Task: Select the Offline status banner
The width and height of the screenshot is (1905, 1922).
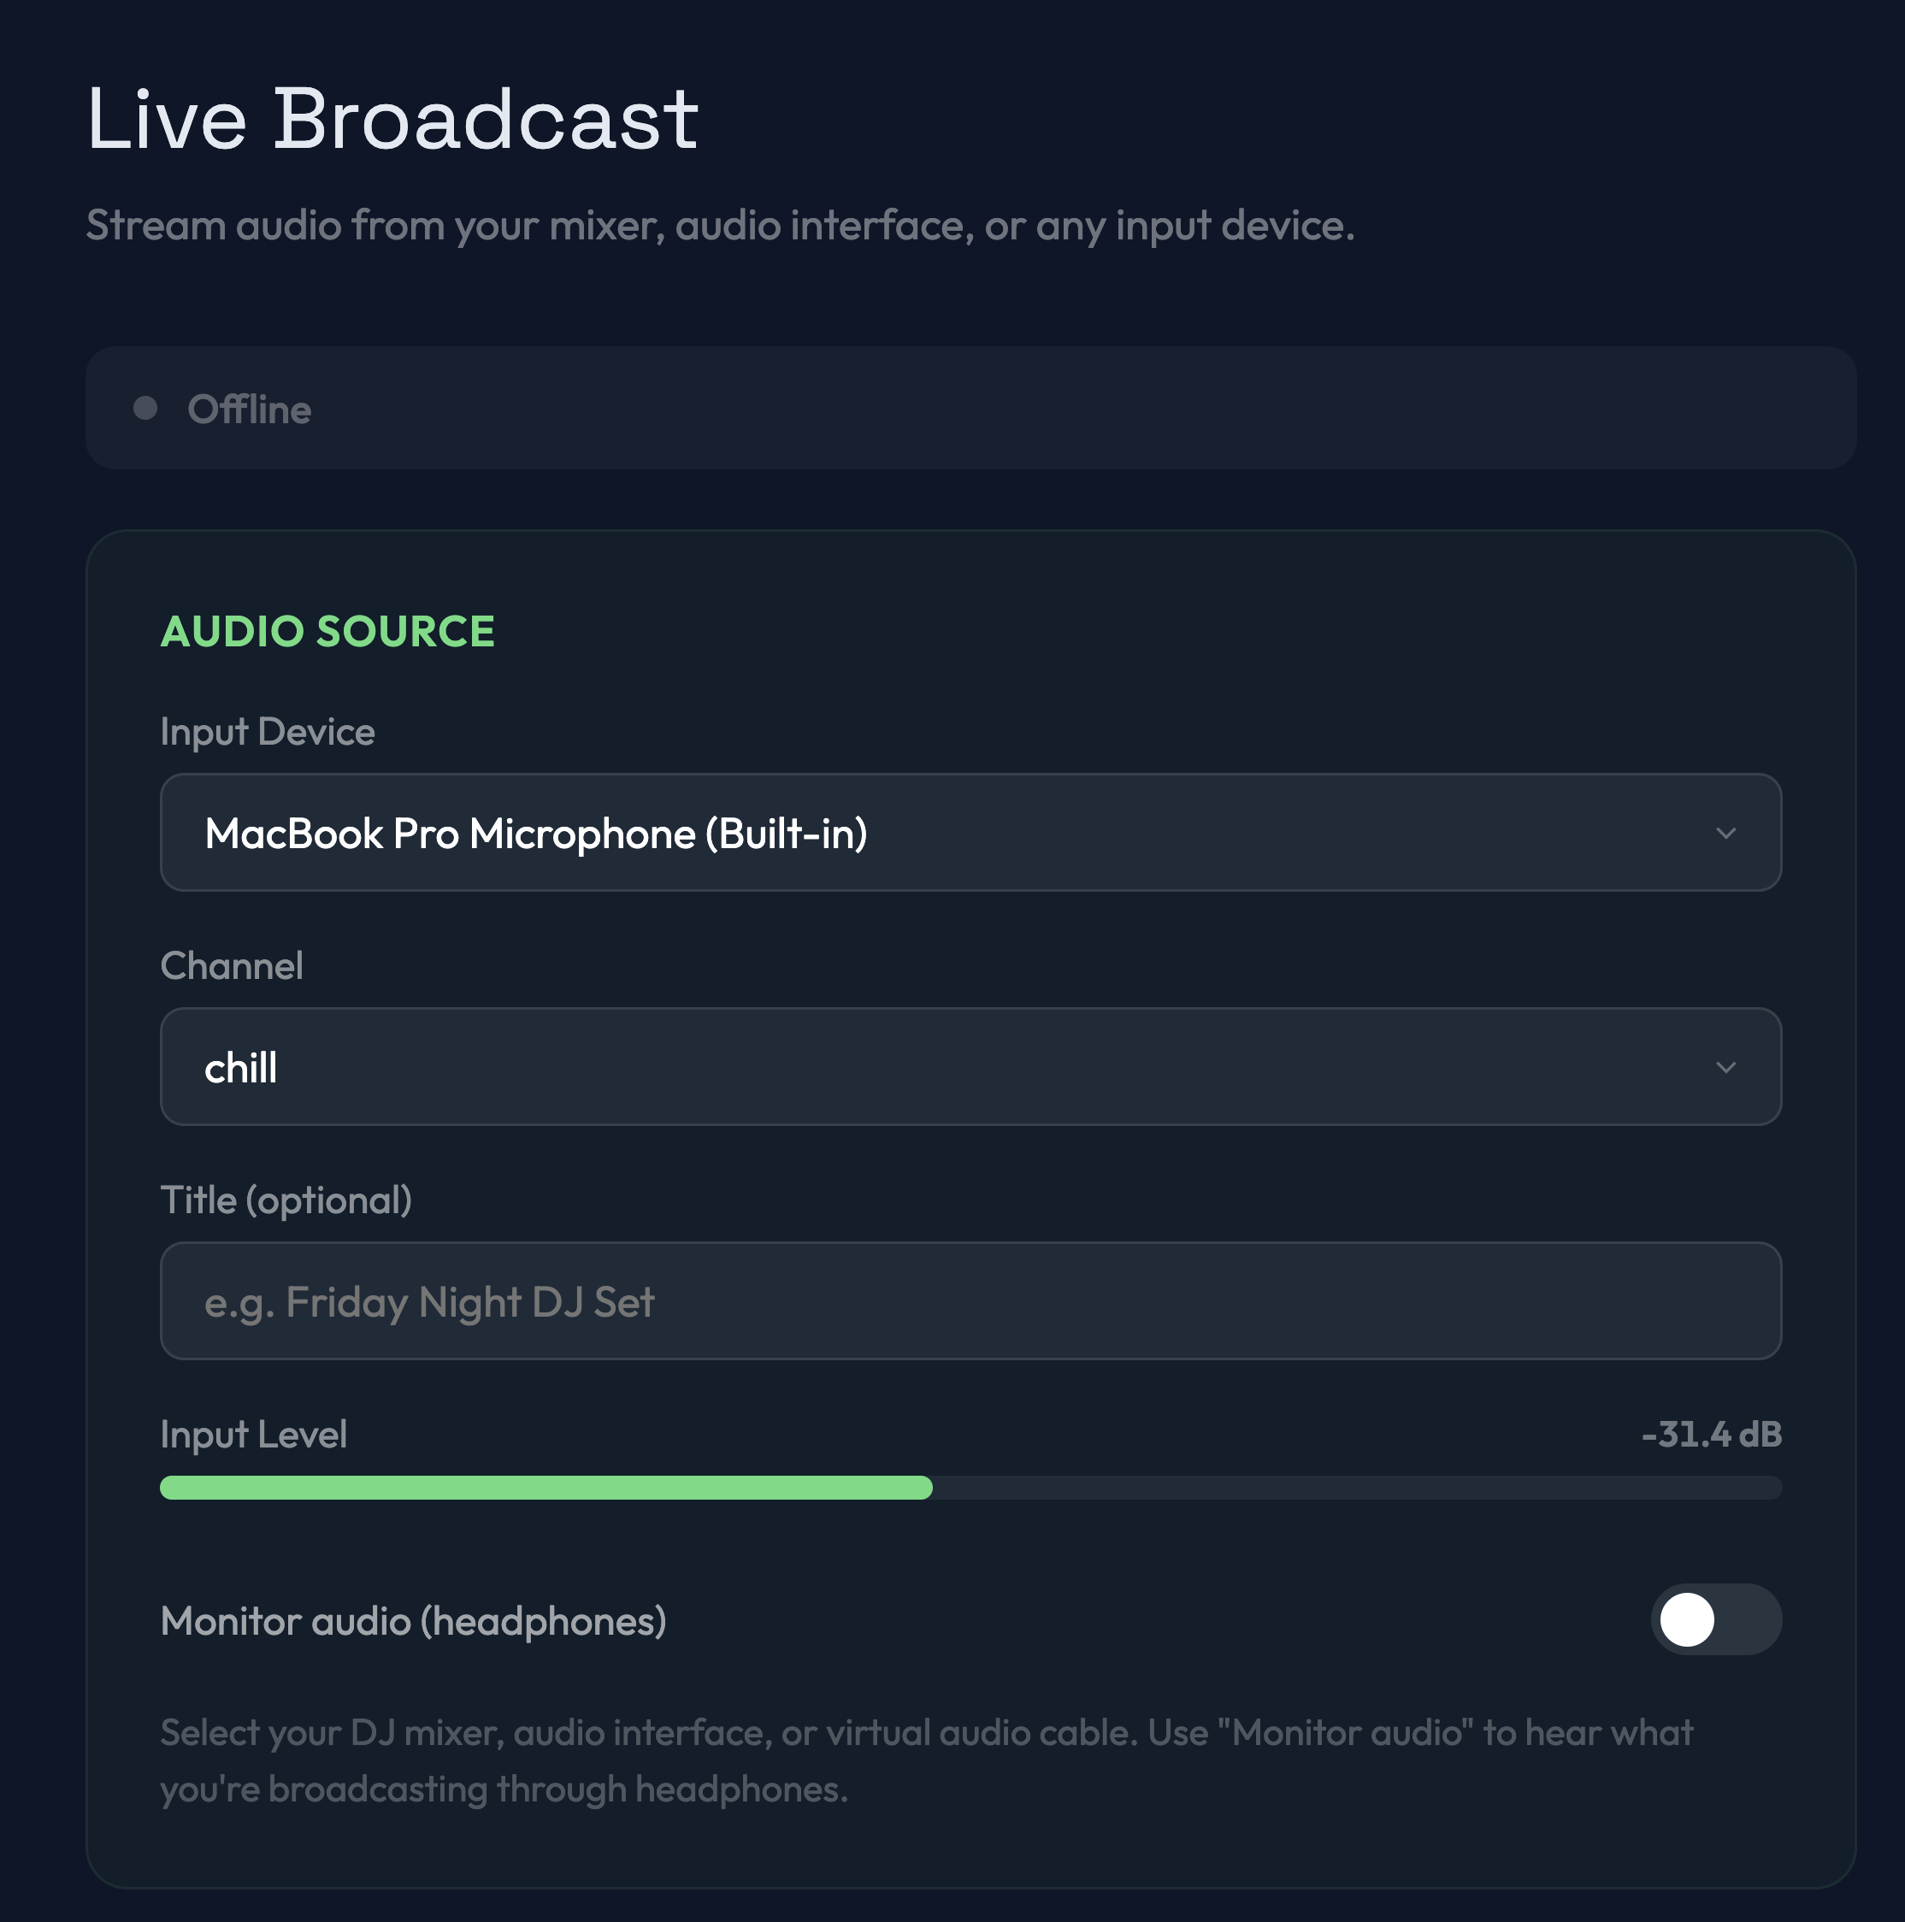Action: click(970, 408)
